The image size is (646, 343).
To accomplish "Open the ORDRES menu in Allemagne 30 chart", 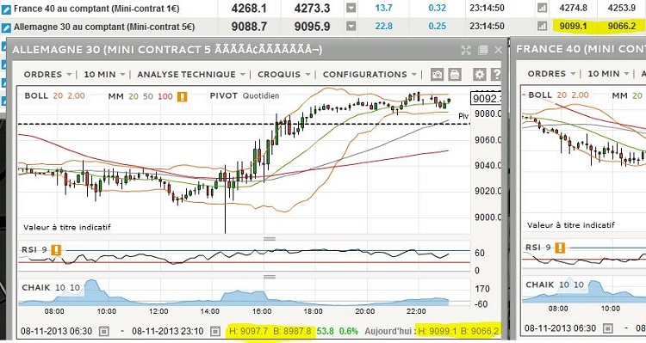I will (47, 75).
